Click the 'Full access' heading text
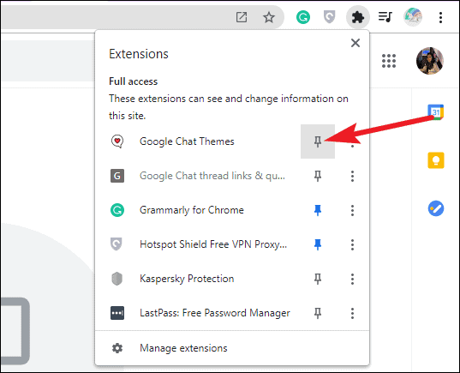 (x=133, y=81)
